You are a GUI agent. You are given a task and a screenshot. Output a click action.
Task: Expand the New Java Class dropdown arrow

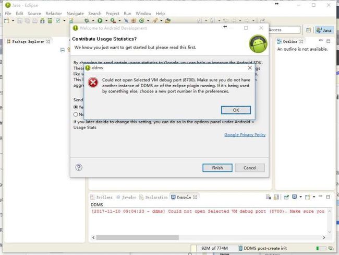pyautogui.click(x=148, y=20)
